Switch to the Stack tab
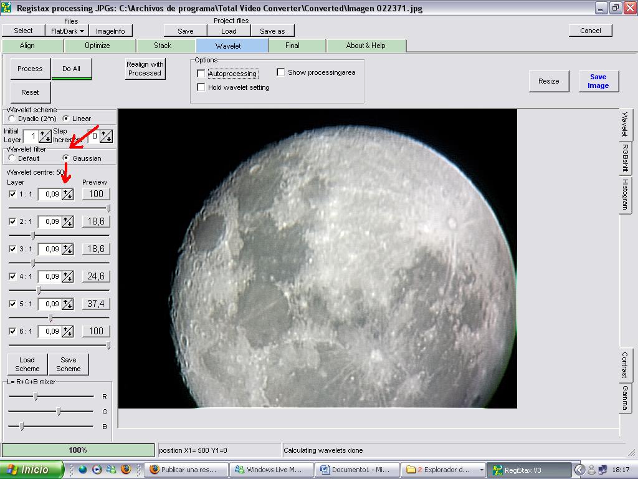This screenshot has height=479, width=638. point(166,46)
